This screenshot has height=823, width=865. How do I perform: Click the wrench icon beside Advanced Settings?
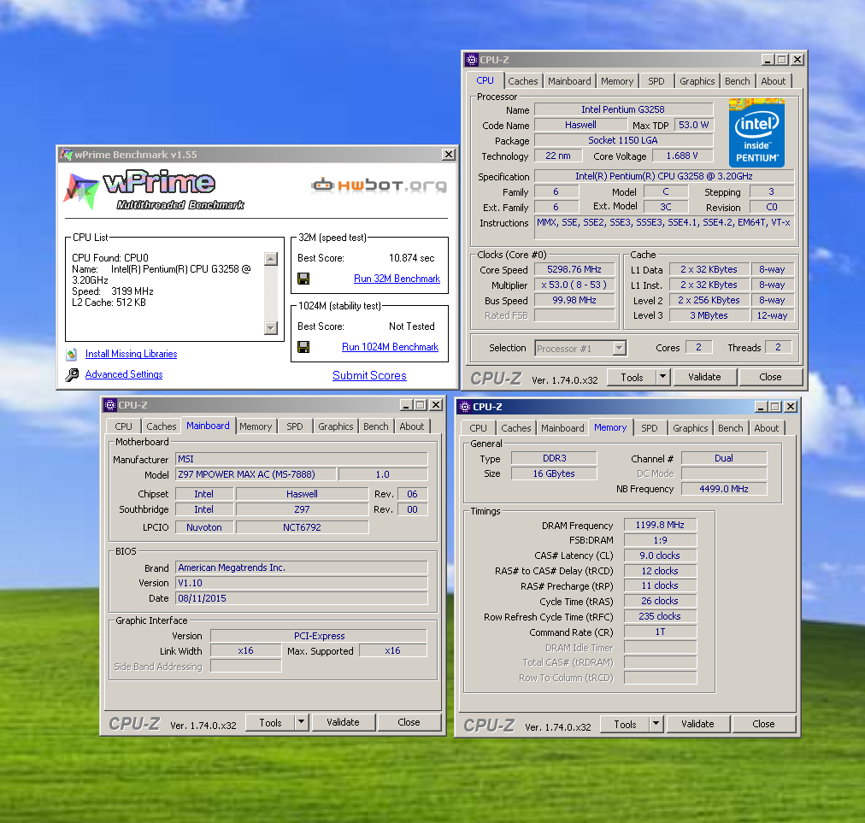(72, 375)
